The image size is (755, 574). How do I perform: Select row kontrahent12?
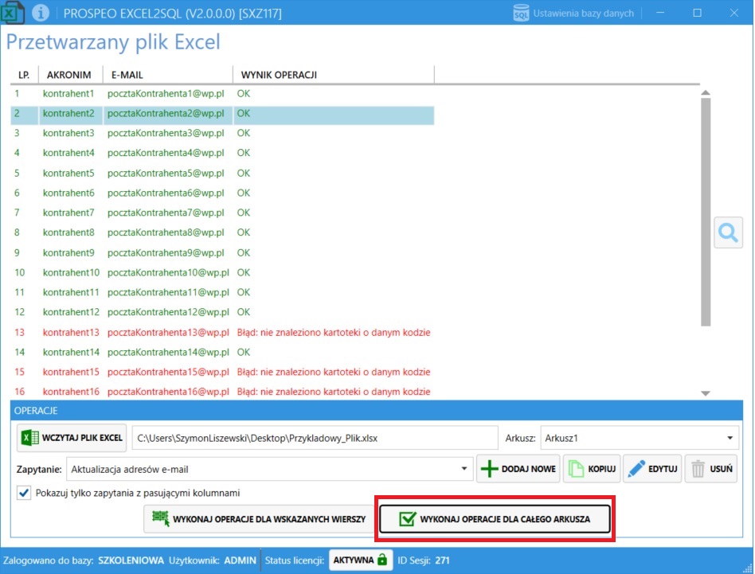click(x=222, y=312)
